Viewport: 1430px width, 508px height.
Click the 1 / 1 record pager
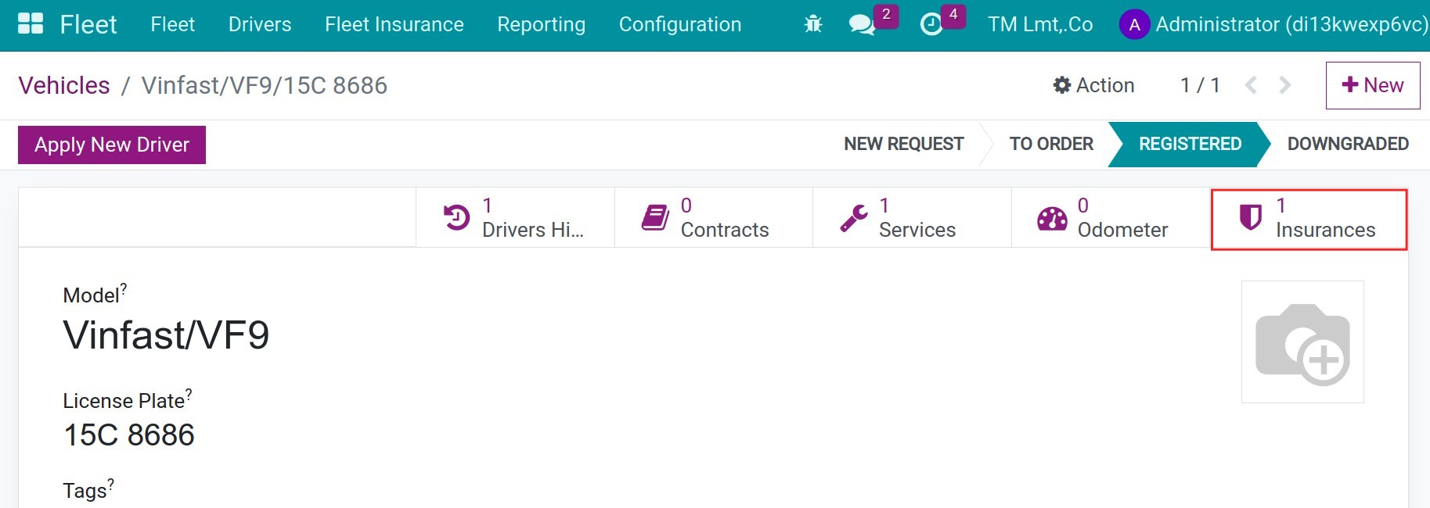click(1200, 85)
